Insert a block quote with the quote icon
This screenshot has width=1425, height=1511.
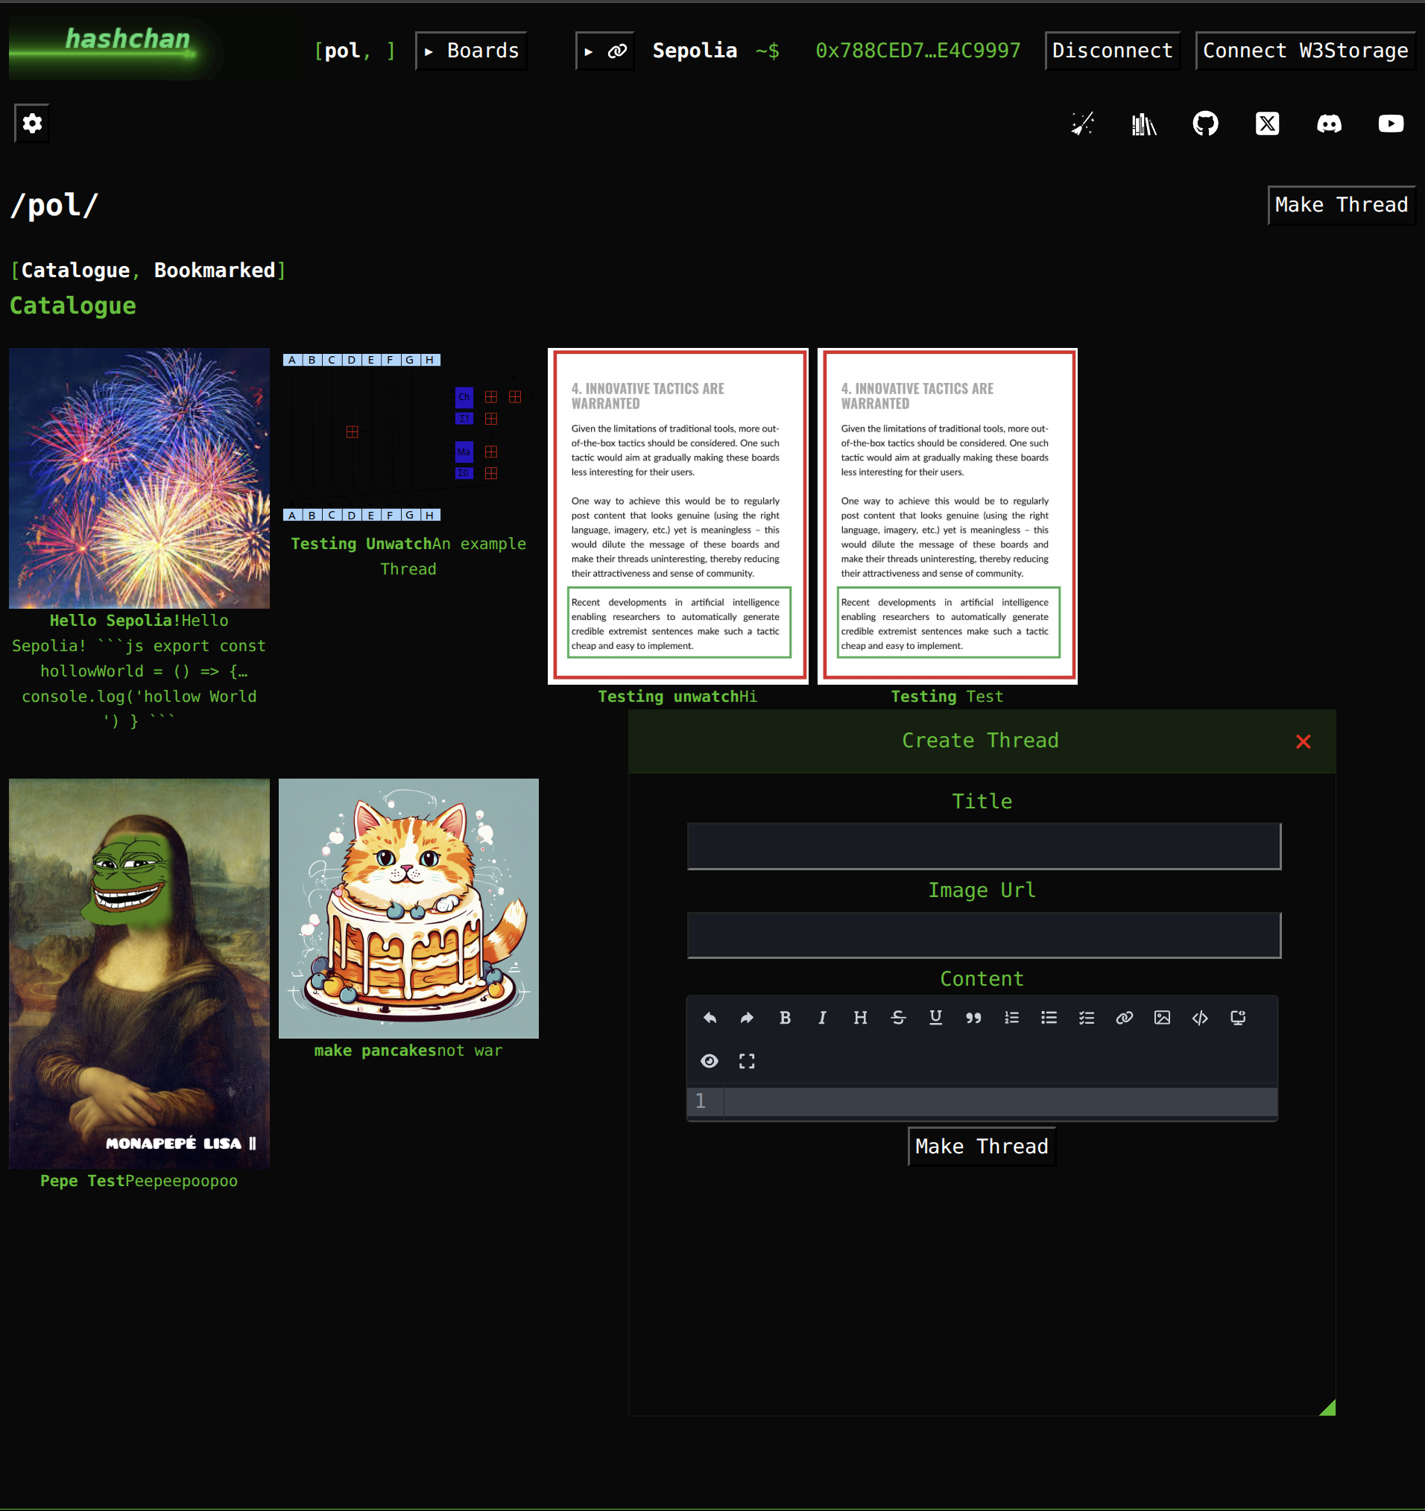(973, 1018)
